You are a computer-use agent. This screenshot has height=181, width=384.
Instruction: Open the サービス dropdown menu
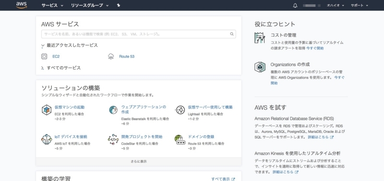pos(52,5)
